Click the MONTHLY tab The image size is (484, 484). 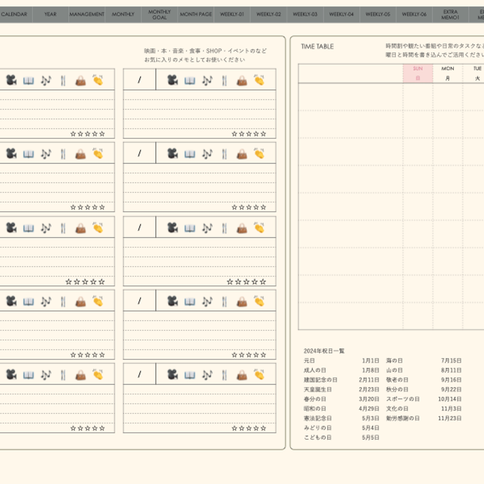point(123,15)
